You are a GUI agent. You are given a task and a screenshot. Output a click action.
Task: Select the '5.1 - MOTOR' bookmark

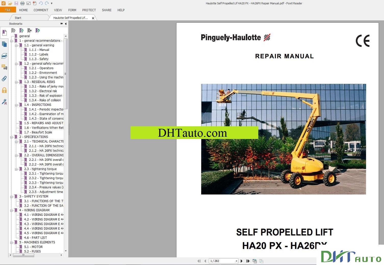33,247
